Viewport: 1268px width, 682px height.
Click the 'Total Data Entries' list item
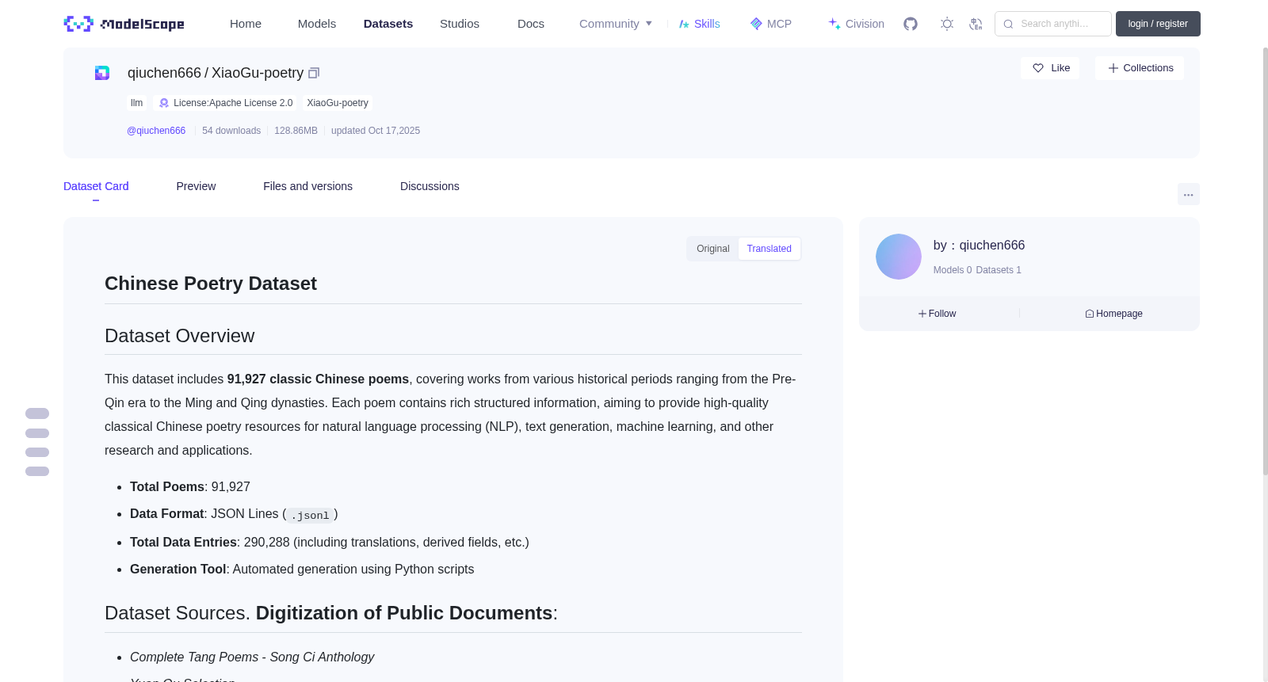pyautogui.click(x=330, y=543)
